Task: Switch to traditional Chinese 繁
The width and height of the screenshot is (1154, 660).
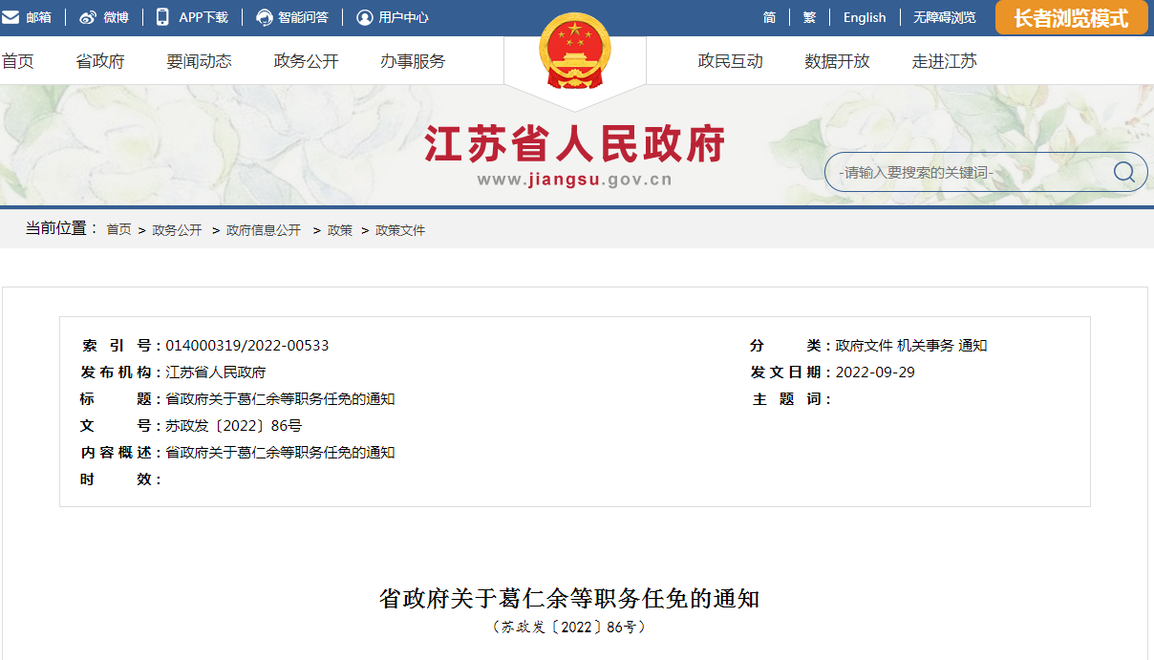Action: [809, 17]
